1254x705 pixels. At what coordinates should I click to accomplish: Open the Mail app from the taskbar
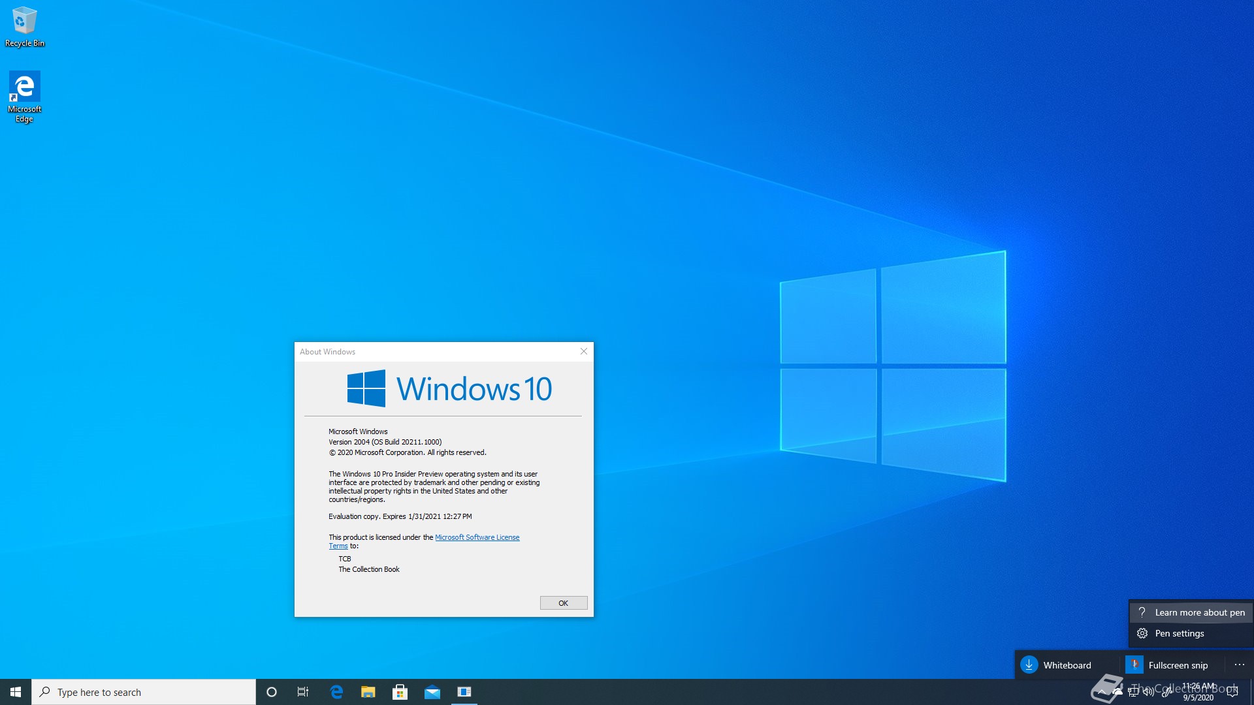click(432, 692)
